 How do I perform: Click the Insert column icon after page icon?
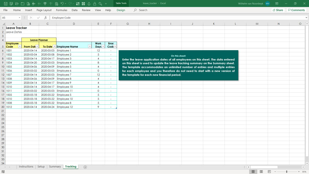[x=34, y=4]
